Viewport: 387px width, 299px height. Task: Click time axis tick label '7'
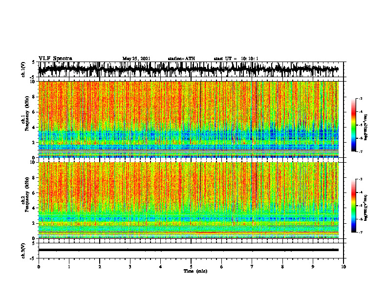point(252,267)
